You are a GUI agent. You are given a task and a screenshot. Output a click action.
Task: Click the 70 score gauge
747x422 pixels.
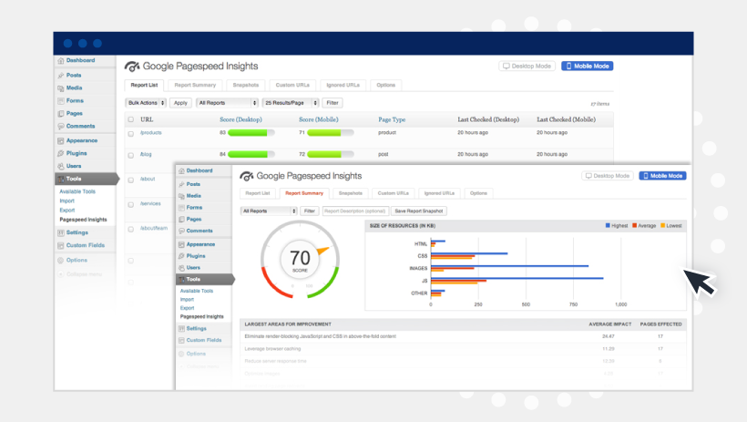coord(300,260)
